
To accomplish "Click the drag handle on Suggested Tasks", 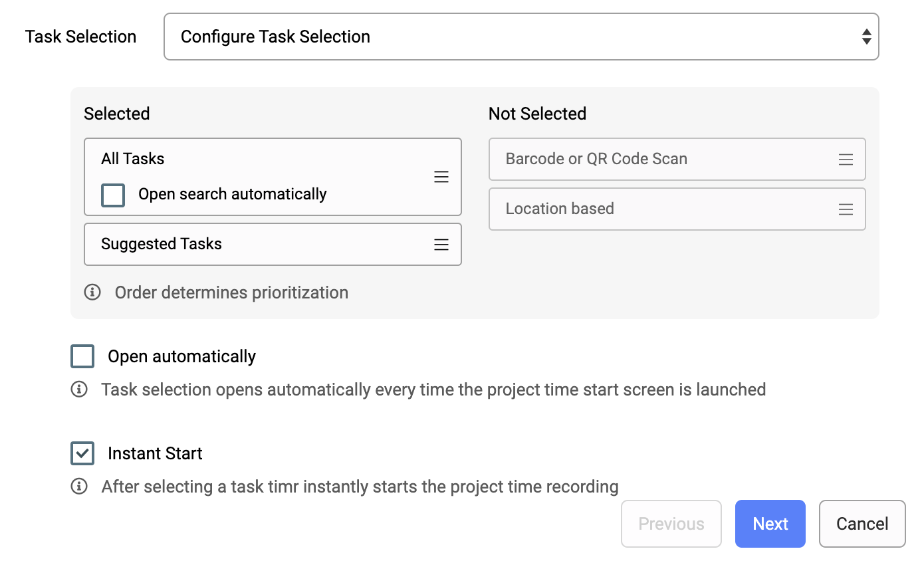I will click(441, 245).
